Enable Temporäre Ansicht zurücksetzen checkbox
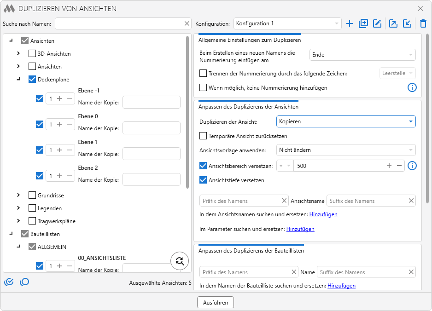The width and height of the screenshot is (432, 311). 203,136
